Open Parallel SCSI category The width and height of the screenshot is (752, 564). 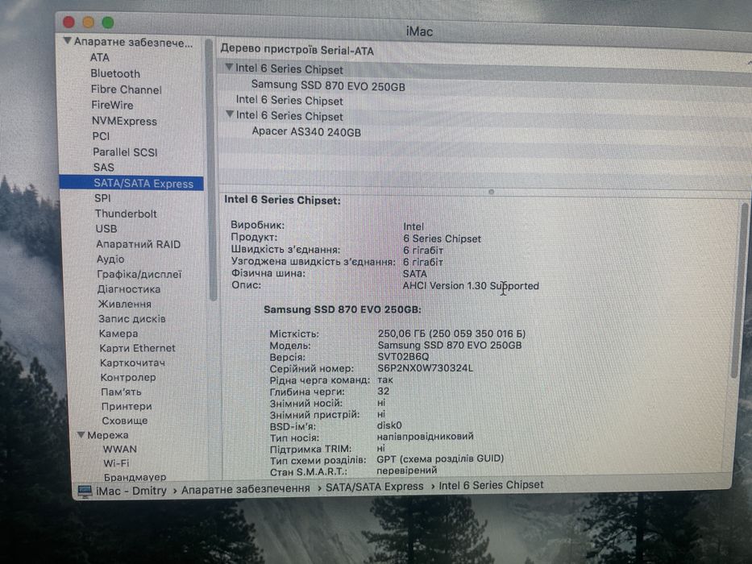(125, 152)
